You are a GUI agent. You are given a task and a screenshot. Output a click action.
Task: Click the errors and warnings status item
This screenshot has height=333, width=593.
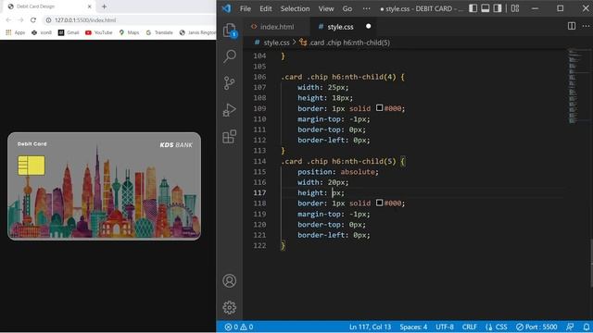pyautogui.click(x=239, y=327)
